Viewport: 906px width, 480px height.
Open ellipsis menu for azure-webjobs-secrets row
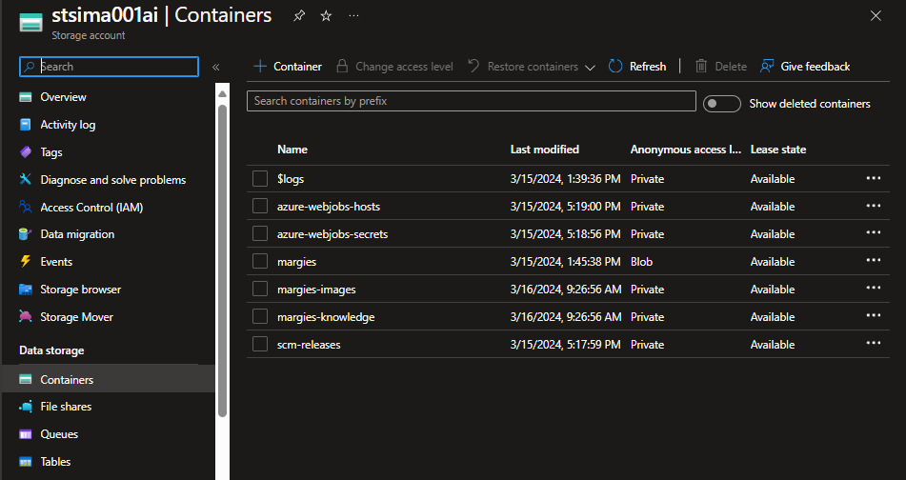873,233
